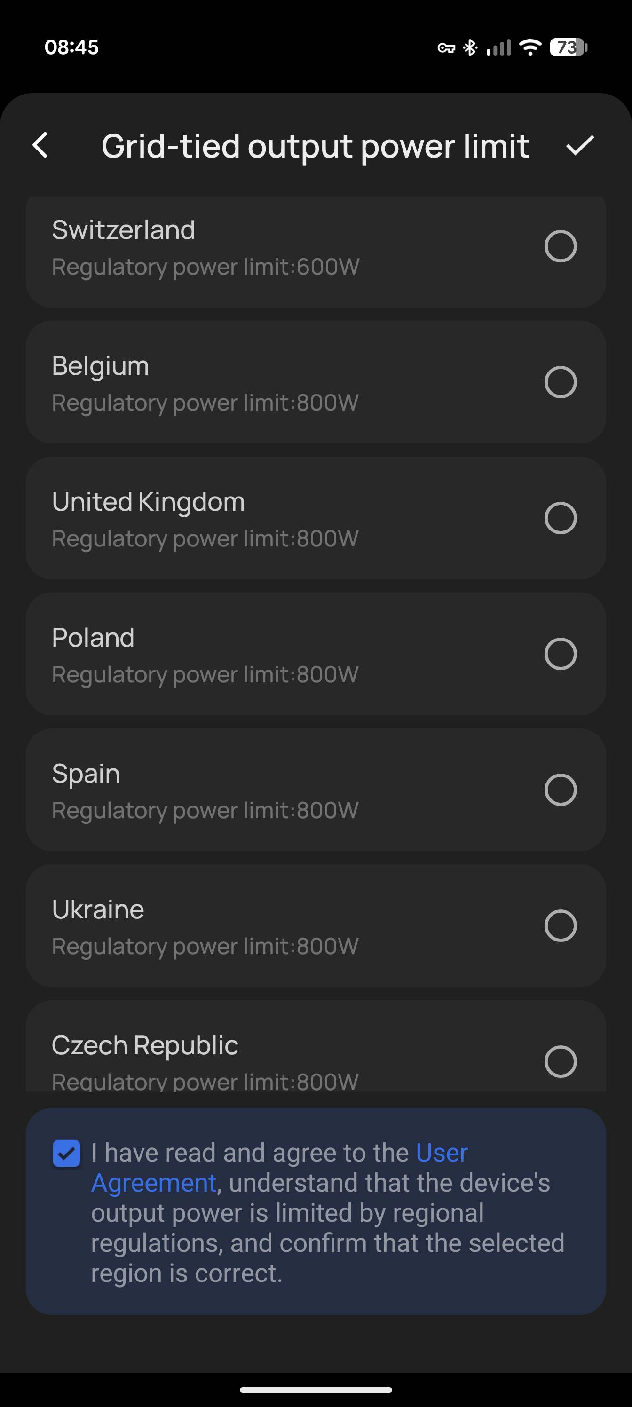Choose the Poland radio button

click(x=561, y=654)
